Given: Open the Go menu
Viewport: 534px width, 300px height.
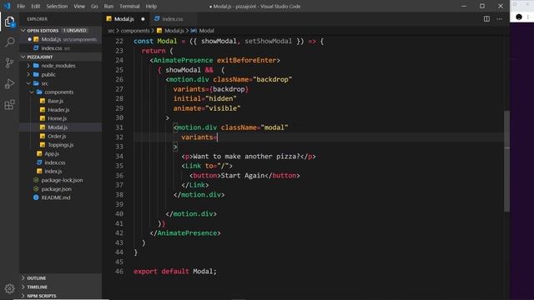Looking at the screenshot, I should 94,6.
